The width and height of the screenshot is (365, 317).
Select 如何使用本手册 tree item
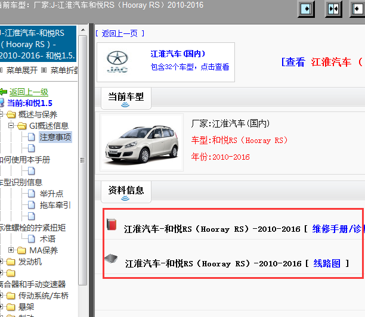[25, 160]
